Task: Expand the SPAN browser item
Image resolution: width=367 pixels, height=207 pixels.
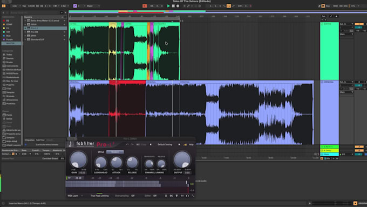Action: [x=25, y=36]
